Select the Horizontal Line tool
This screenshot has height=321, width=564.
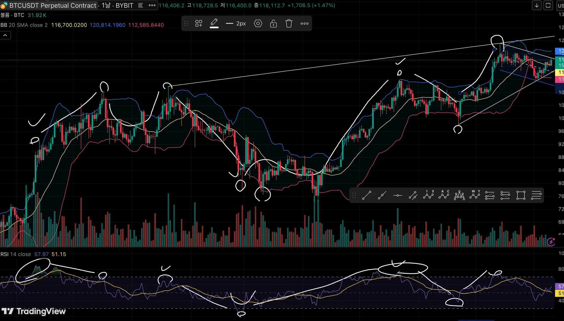[x=397, y=195]
